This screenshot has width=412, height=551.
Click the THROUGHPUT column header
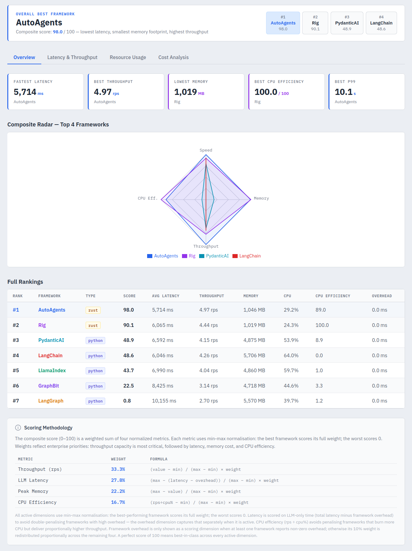(x=212, y=296)
